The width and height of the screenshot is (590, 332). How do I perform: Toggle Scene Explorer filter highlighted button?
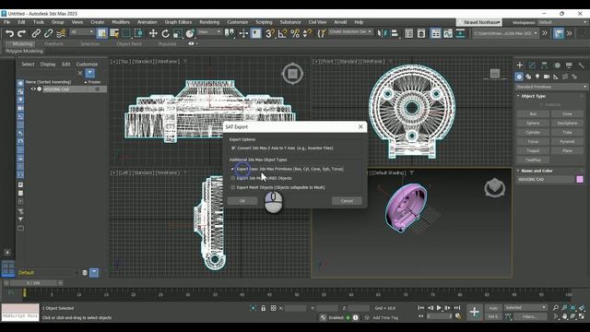click(90, 73)
